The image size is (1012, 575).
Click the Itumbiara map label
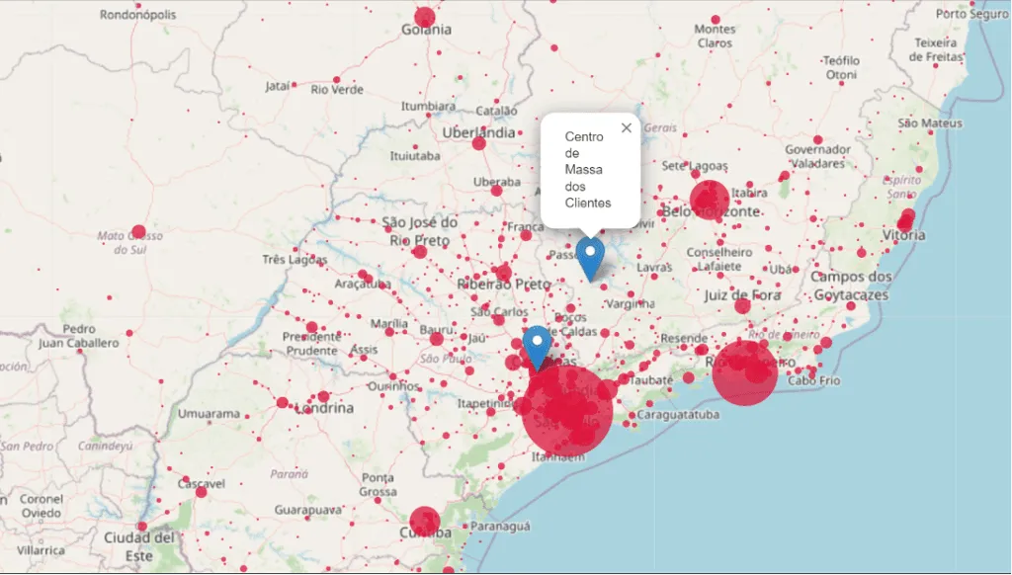(x=429, y=106)
